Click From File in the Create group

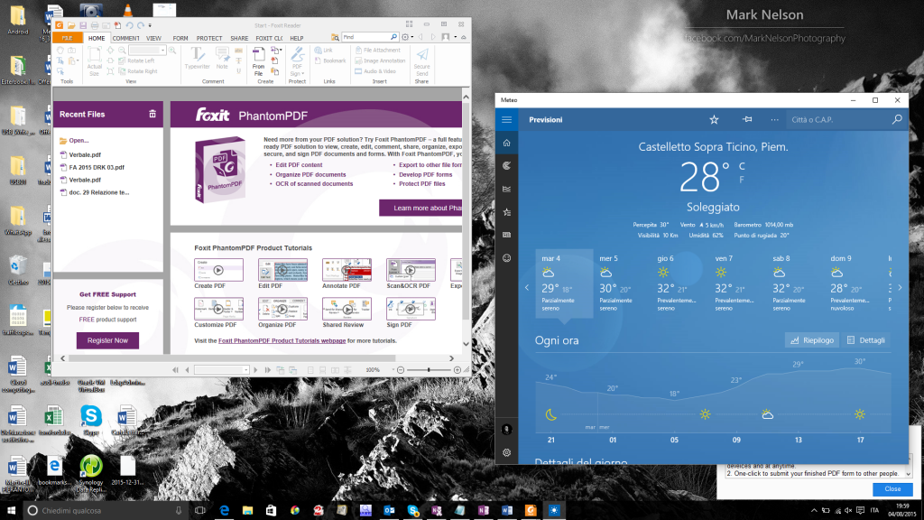pos(258,62)
